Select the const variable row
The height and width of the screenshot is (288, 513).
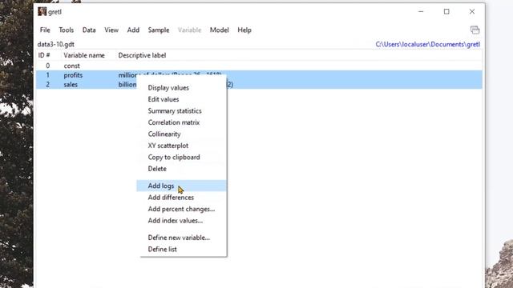tap(259, 66)
